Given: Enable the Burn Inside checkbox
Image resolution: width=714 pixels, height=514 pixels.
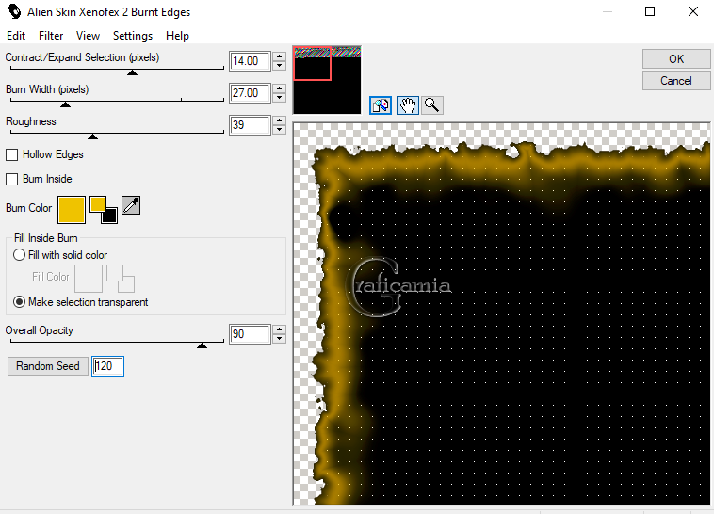Looking at the screenshot, I should point(12,180).
